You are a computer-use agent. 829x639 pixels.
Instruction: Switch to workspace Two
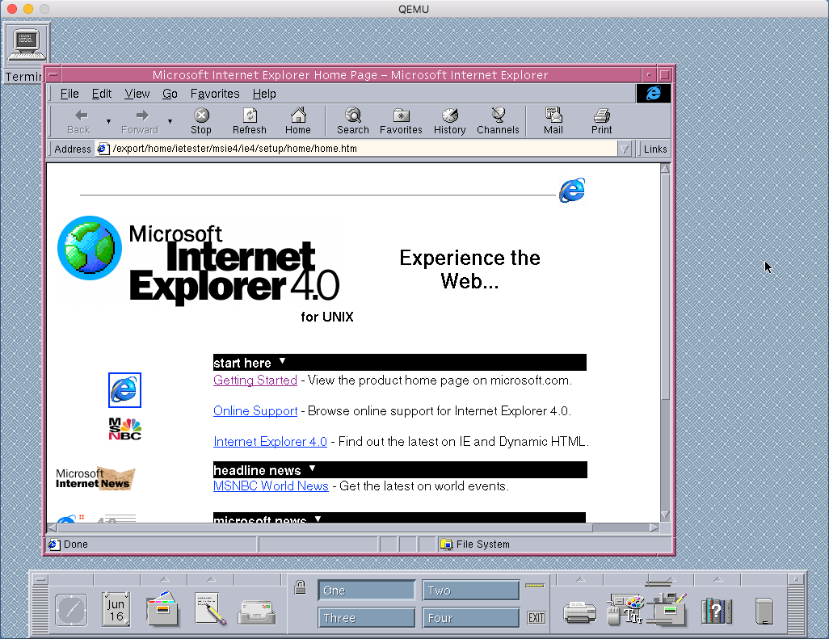point(470,591)
